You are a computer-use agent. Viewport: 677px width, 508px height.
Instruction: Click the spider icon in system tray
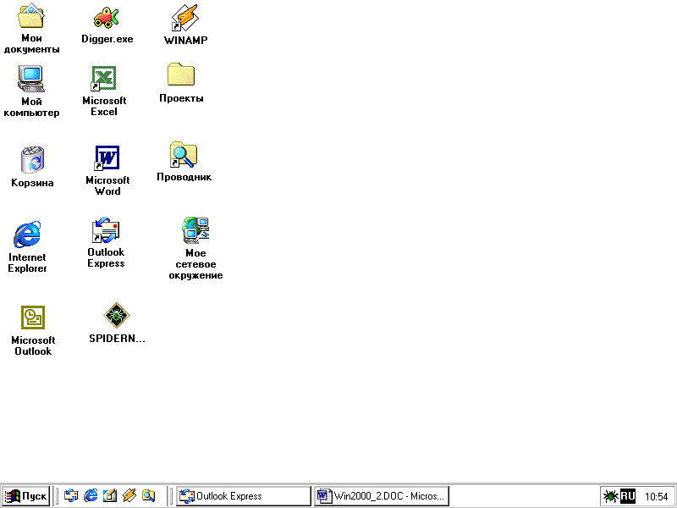pyautogui.click(x=610, y=496)
